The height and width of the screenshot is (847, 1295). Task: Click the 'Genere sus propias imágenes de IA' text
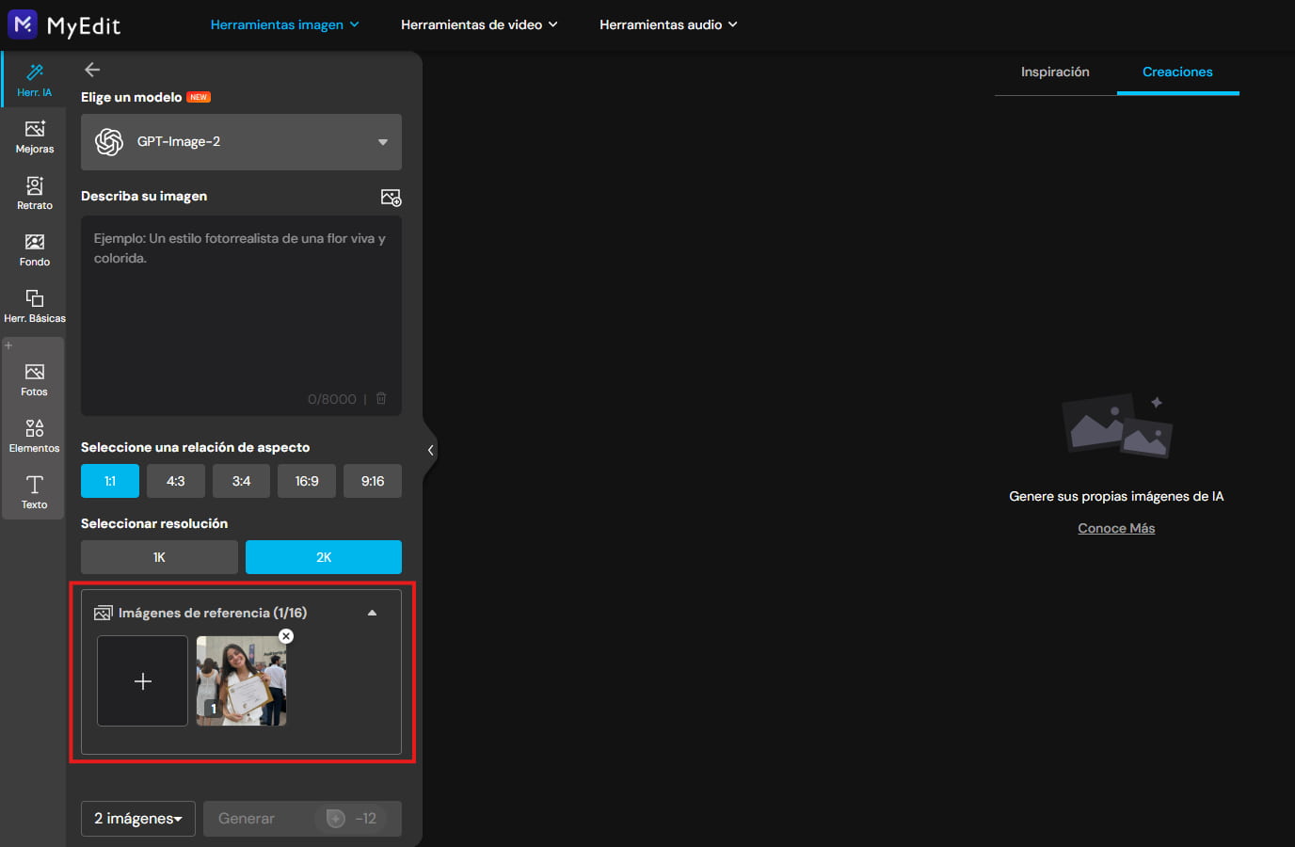click(1116, 496)
